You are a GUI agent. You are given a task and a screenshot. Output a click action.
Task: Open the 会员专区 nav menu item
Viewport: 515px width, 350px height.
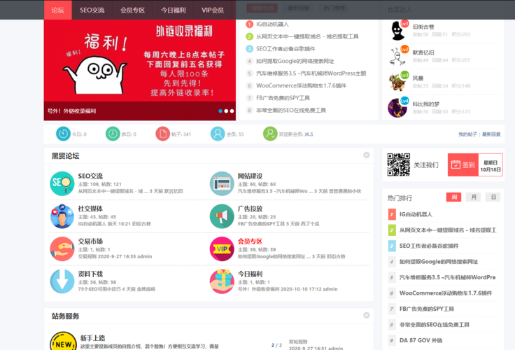pyautogui.click(x=132, y=10)
